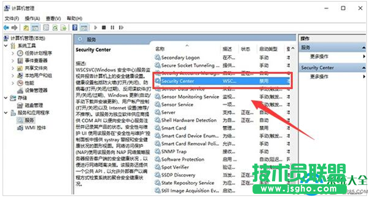
Task: Select the Sensor Service row
Action: (x=222, y=104)
